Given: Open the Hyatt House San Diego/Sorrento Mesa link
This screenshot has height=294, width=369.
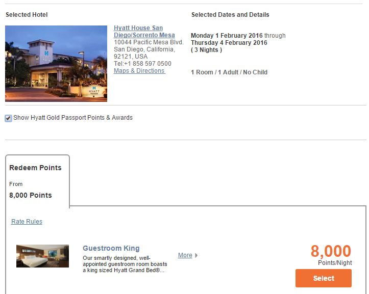Looking at the screenshot, I should pos(144,32).
